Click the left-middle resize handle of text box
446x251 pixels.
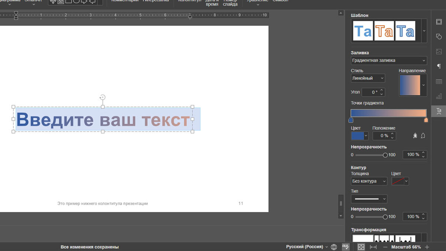14,119
